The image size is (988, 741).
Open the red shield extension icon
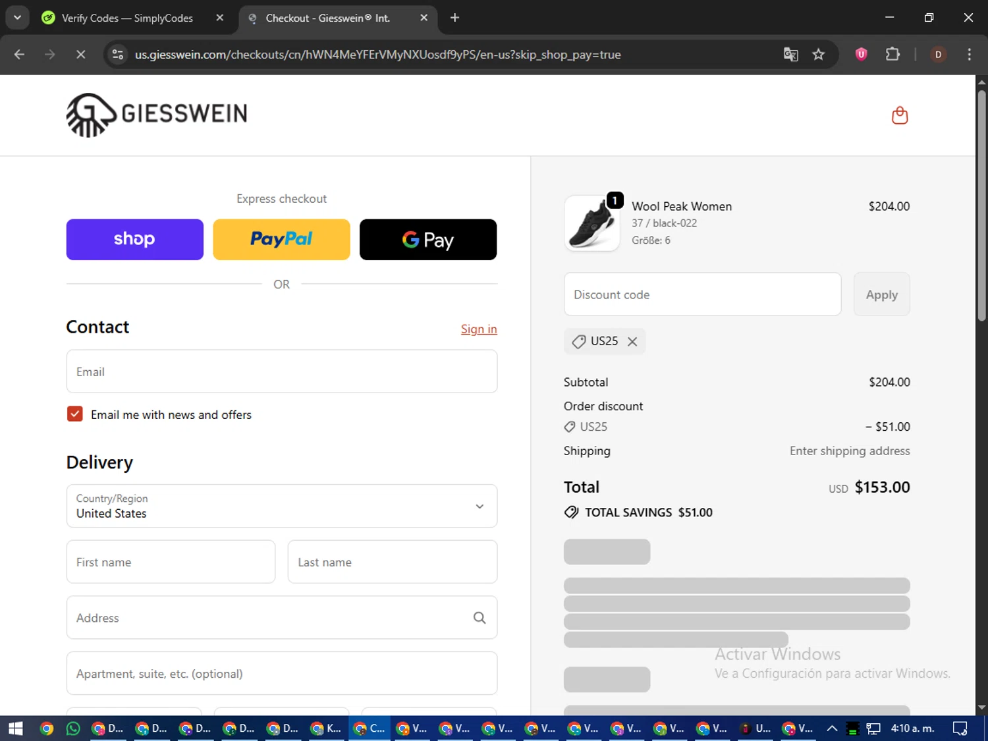tap(861, 54)
